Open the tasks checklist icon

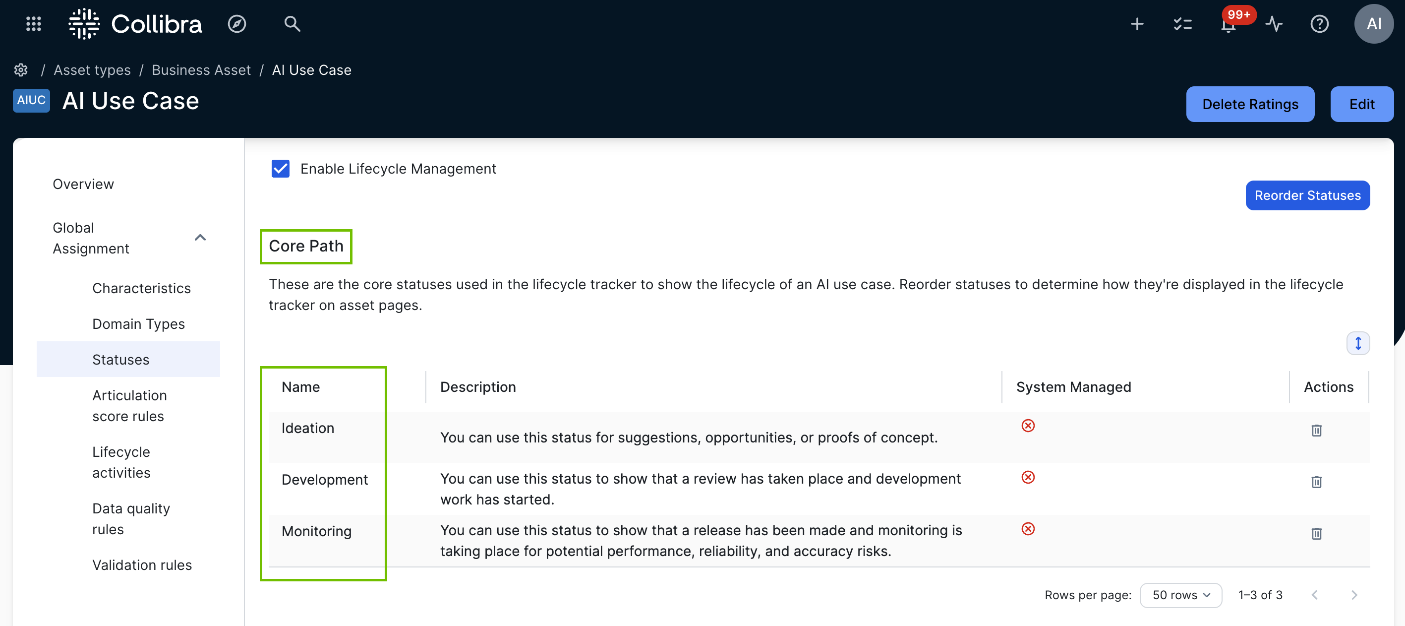pyautogui.click(x=1182, y=24)
